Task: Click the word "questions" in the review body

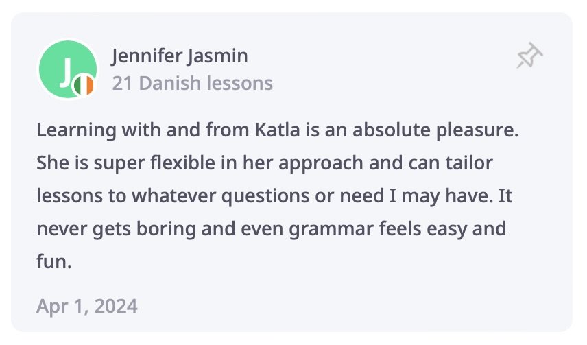Action: [265, 197]
